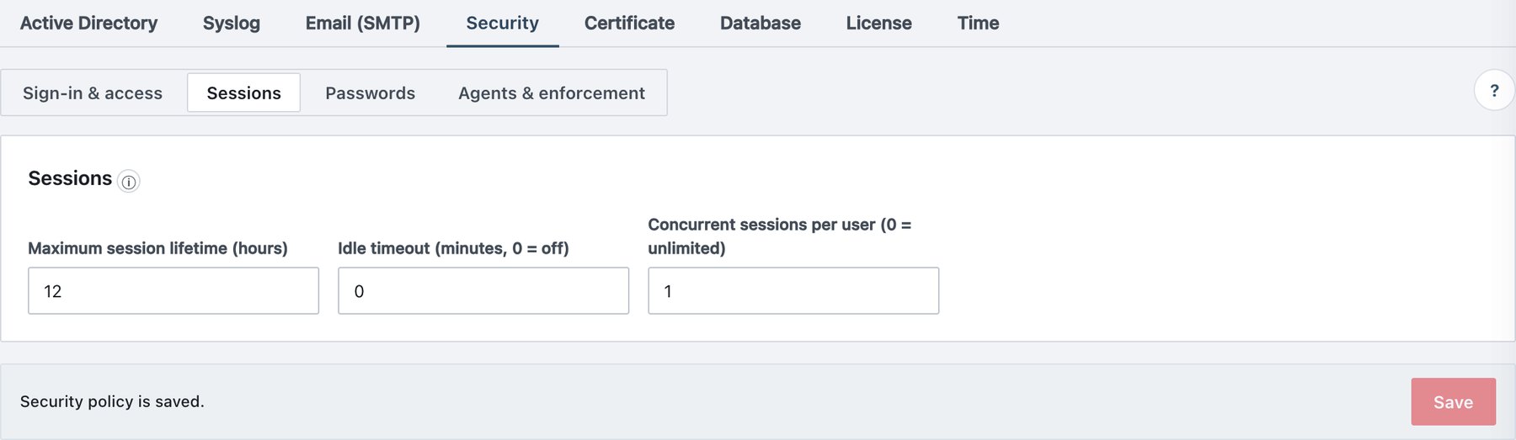The height and width of the screenshot is (440, 1516).
Task: Click the Save button
Action: [1454, 402]
